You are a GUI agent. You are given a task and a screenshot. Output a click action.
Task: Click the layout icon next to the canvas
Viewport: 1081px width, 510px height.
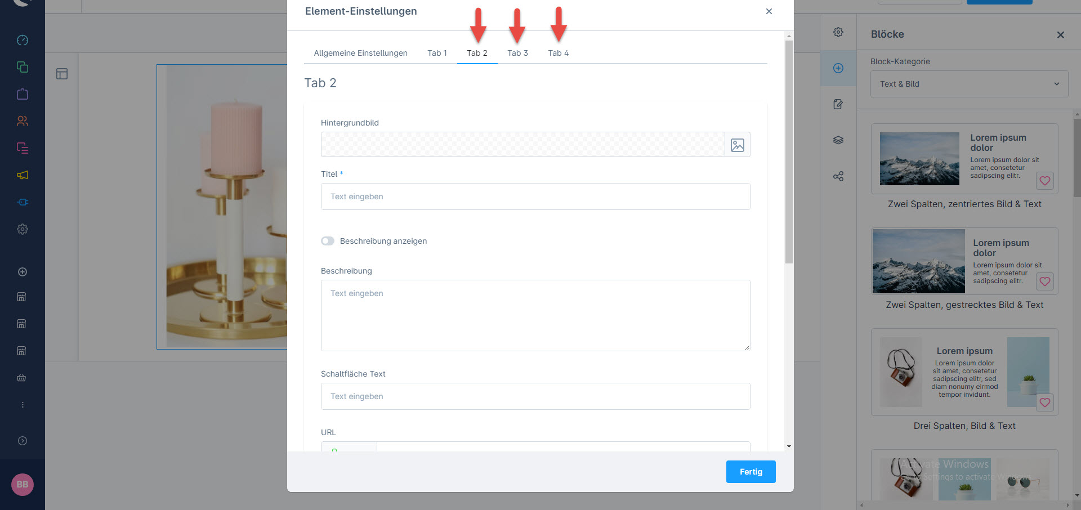(x=62, y=74)
